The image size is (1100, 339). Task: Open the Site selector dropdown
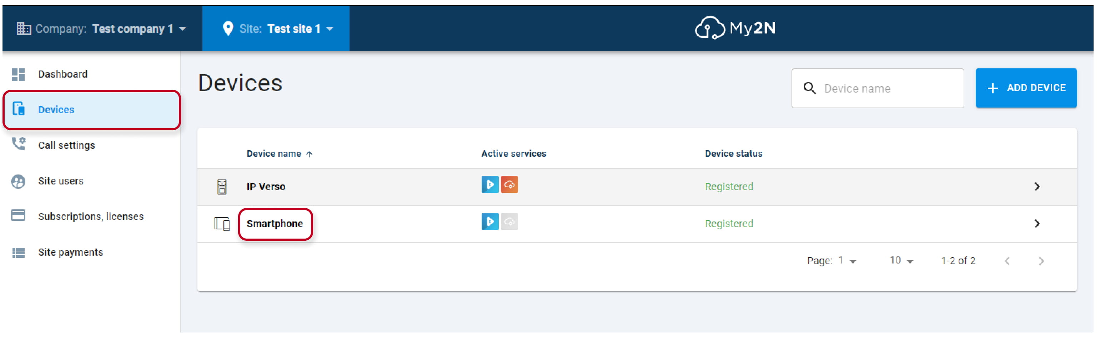tap(277, 28)
